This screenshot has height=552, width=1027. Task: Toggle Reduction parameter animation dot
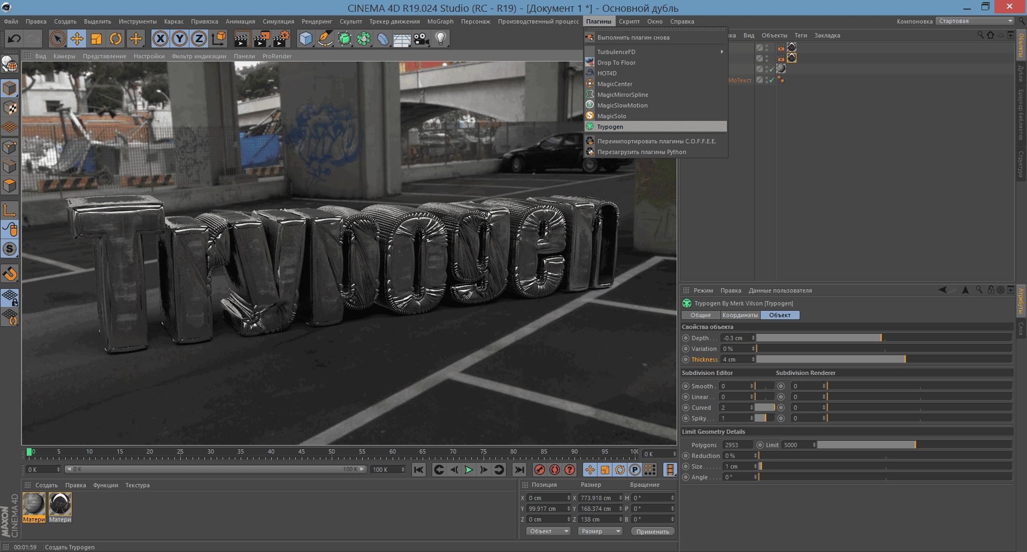click(x=686, y=456)
